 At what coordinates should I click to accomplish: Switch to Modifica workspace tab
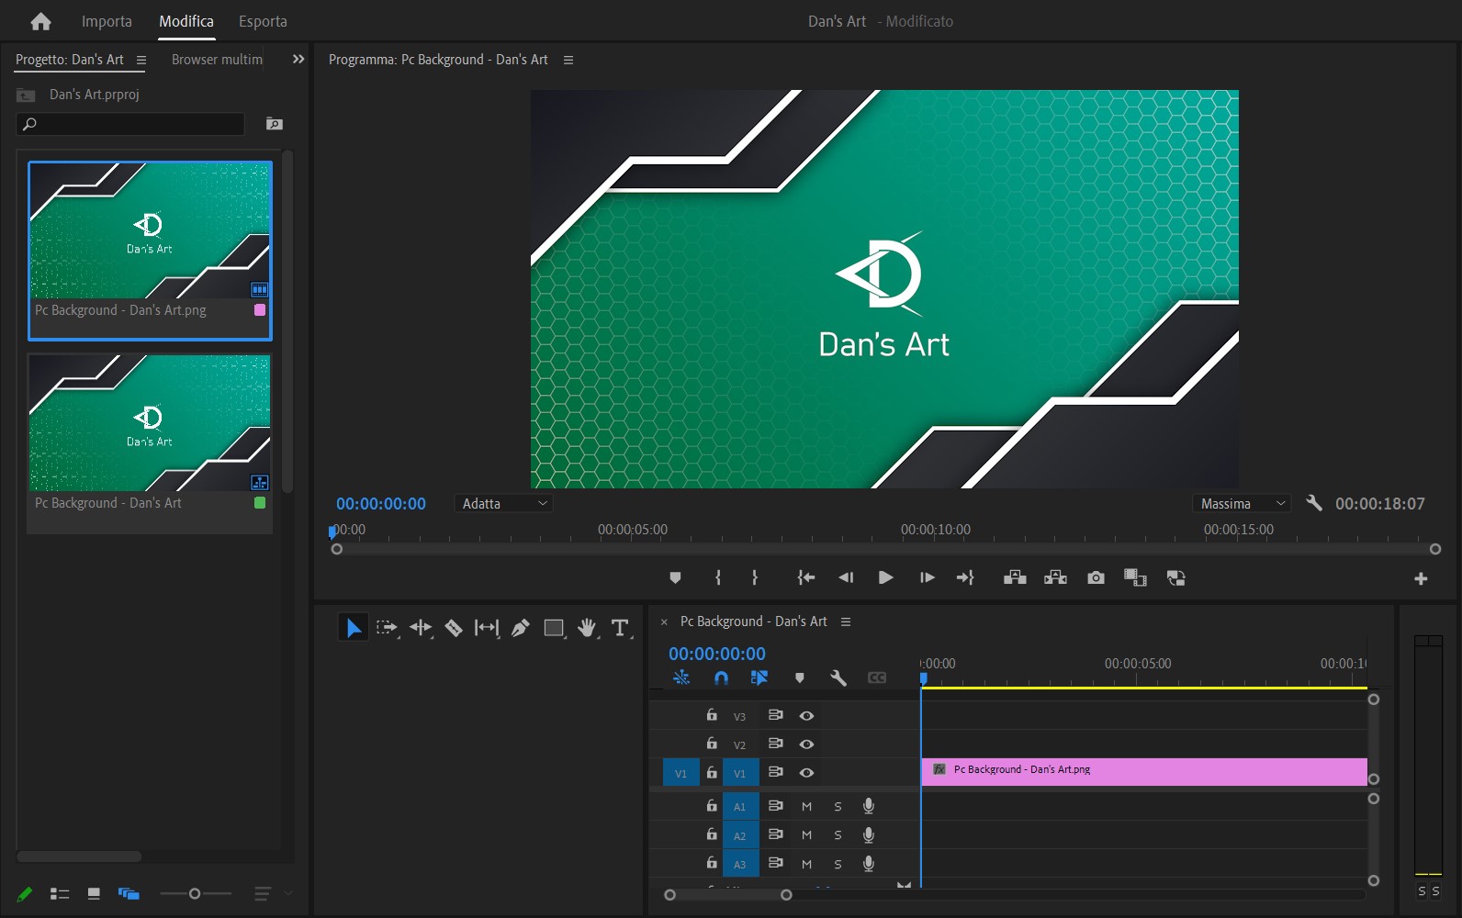click(x=186, y=21)
